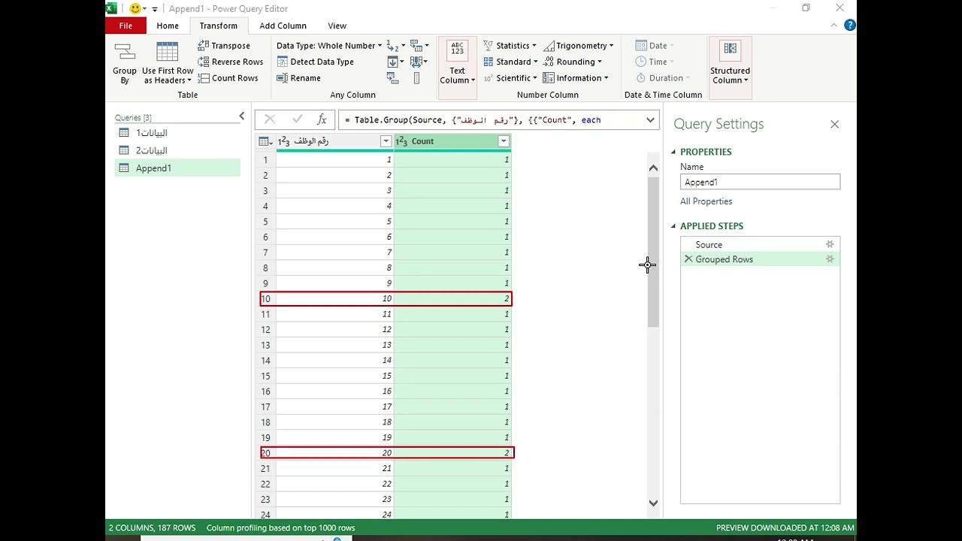Click 'Column profiling based on top 1000 rows'
Screen dimensions: 962x541
280,527
